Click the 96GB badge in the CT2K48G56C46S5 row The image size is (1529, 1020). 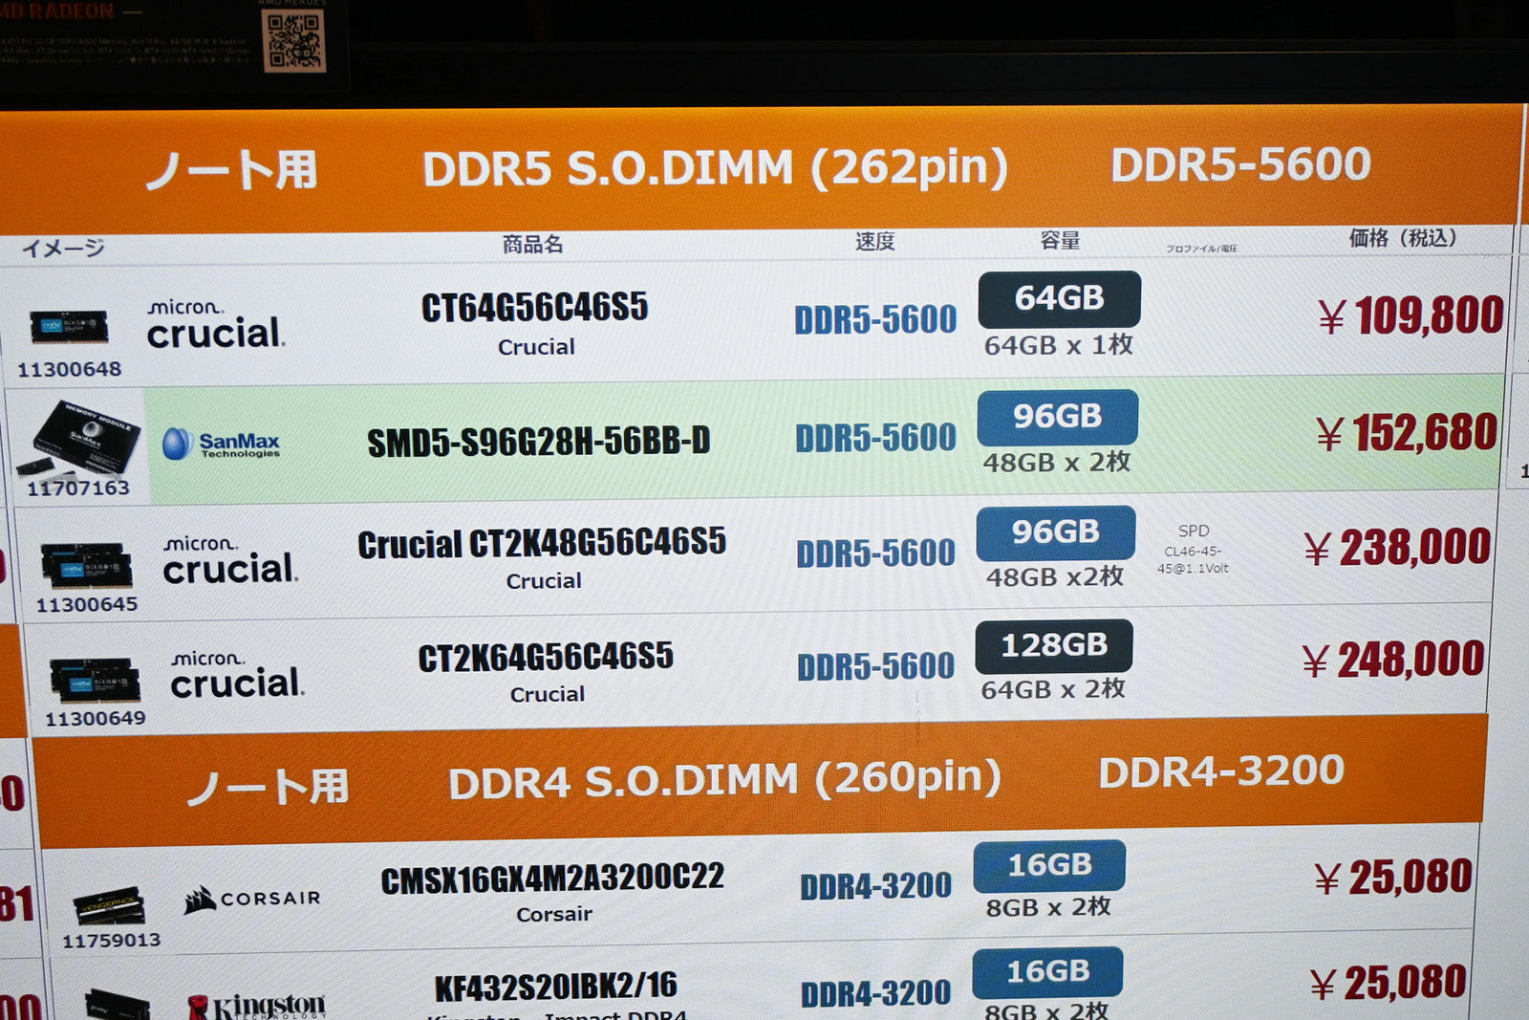pyautogui.click(x=1055, y=532)
